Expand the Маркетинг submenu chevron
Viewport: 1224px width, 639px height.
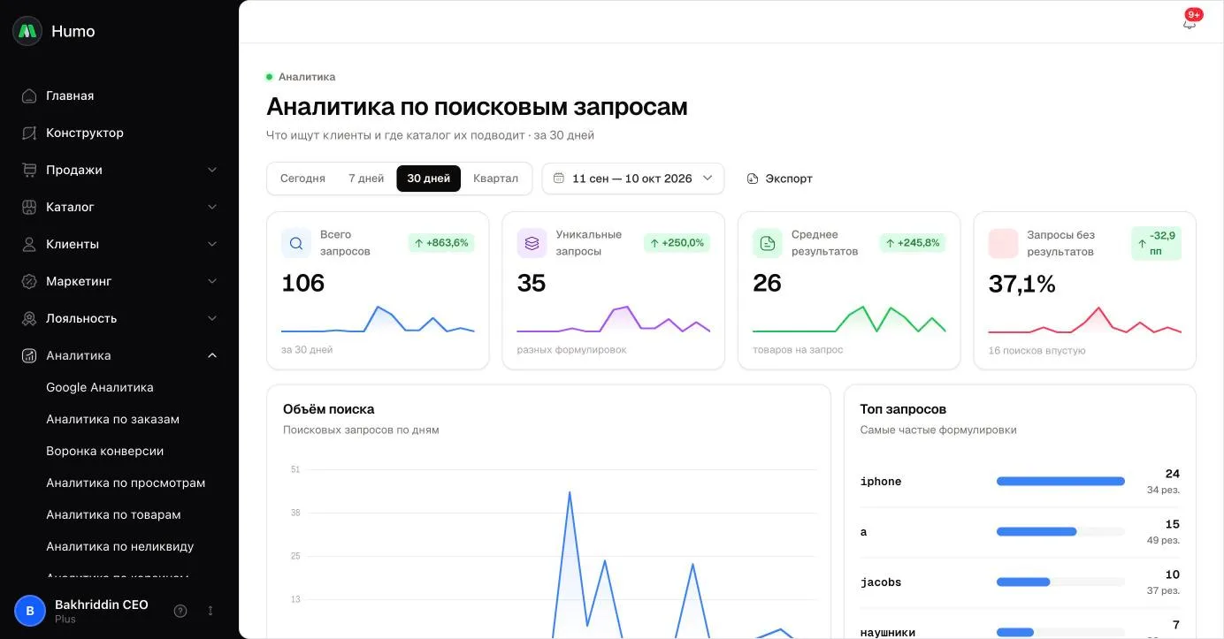pyautogui.click(x=212, y=281)
